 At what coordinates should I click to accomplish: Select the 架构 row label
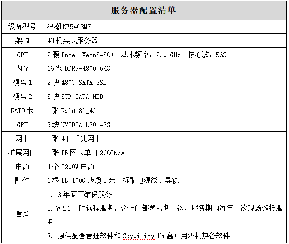(22, 40)
